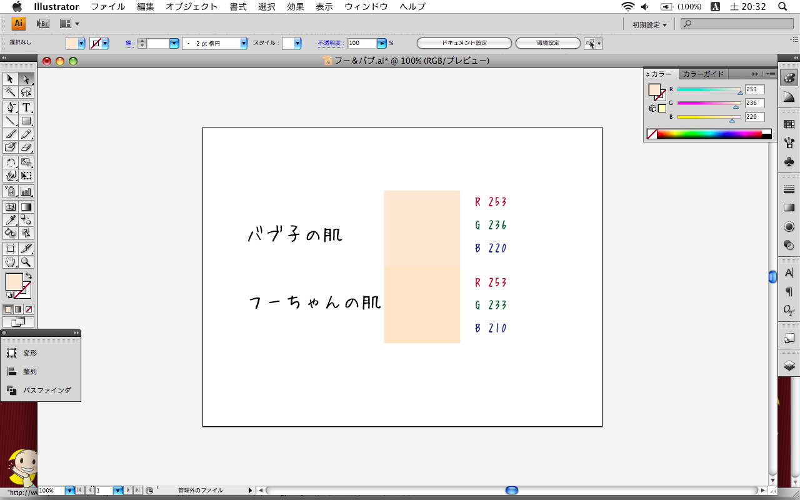800x500 pixels.
Task: Select the Line Segment tool
Action: [x=10, y=121]
